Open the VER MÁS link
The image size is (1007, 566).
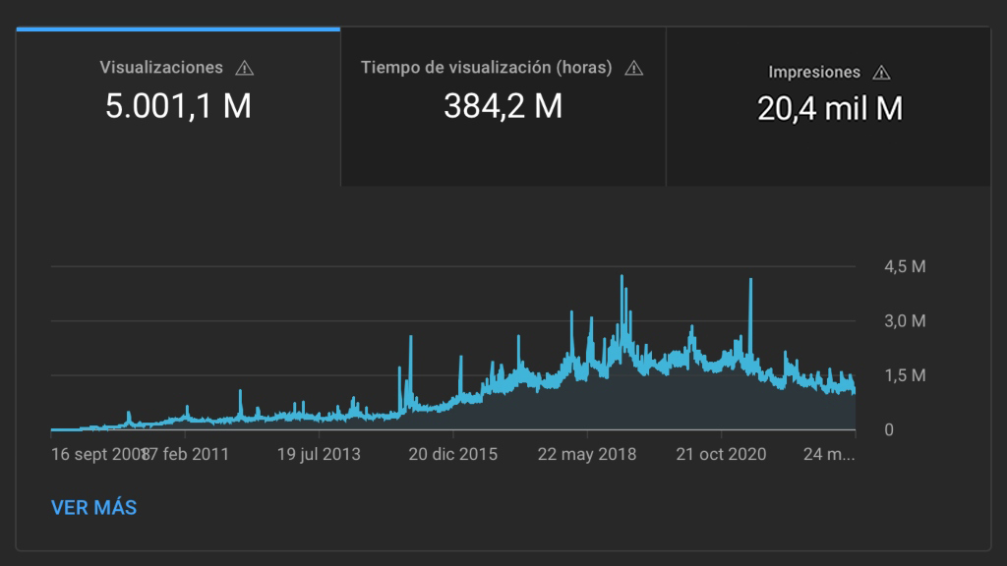(x=93, y=508)
